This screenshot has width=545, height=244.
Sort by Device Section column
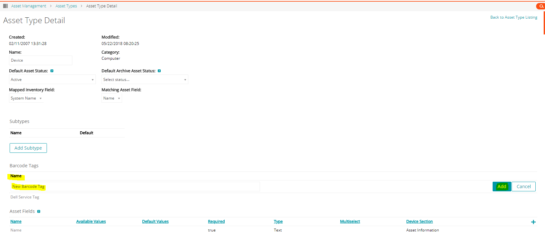pyautogui.click(x=419, y=222)
